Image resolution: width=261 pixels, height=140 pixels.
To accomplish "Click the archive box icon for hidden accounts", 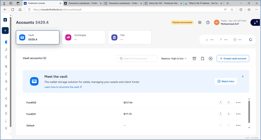I will pyautogui.click(x=194, y=58).
